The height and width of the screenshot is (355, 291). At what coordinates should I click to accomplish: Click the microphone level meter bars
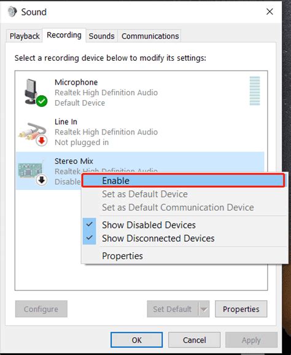255,91
